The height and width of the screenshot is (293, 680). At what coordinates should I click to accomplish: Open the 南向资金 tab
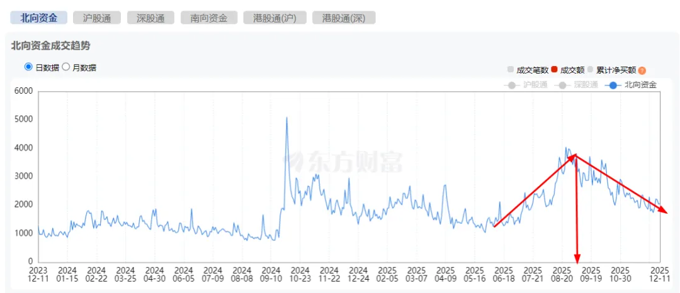[209, 18]
